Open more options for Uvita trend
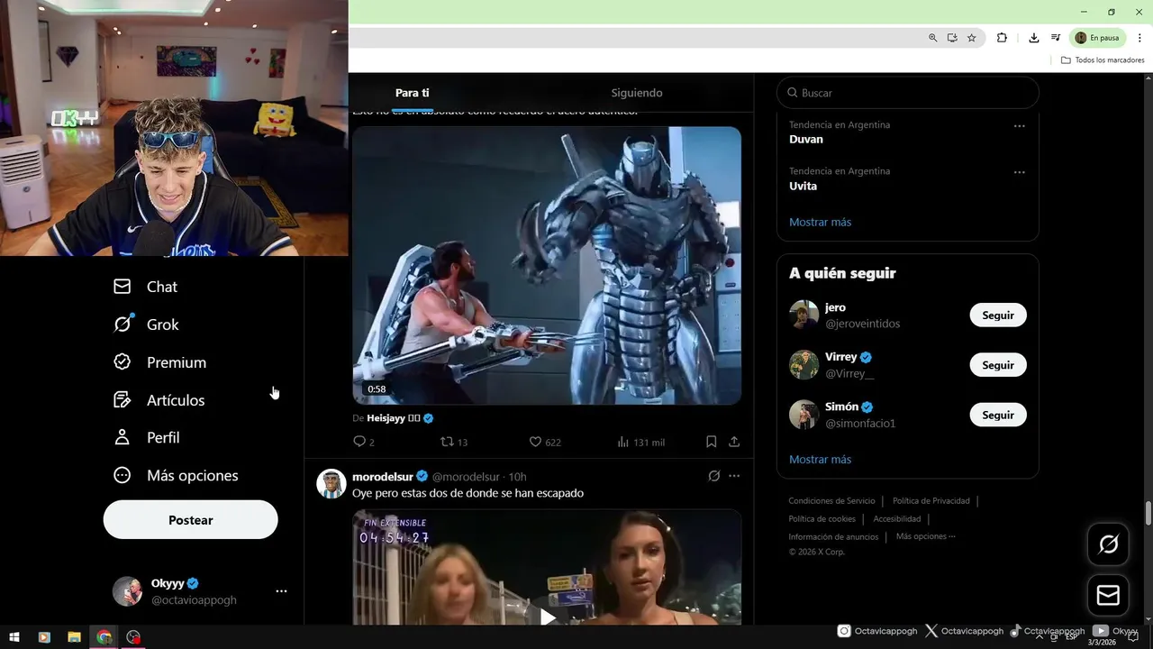Viewport: 1153px width, 649px height. (1020, 172)
